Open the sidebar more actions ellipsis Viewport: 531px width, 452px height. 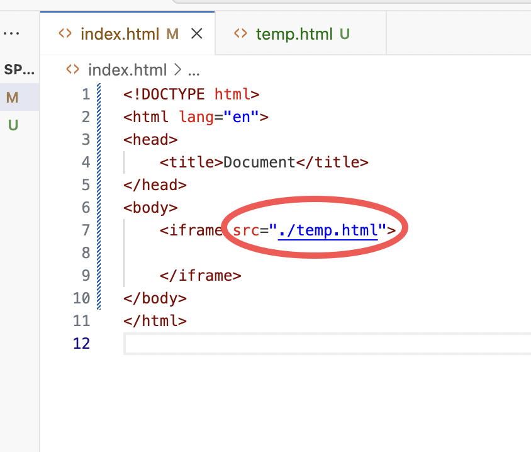click(11, 33)
